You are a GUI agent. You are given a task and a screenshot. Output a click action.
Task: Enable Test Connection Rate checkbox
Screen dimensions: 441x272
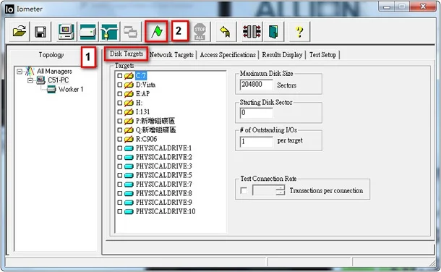[x=244, y=191]
